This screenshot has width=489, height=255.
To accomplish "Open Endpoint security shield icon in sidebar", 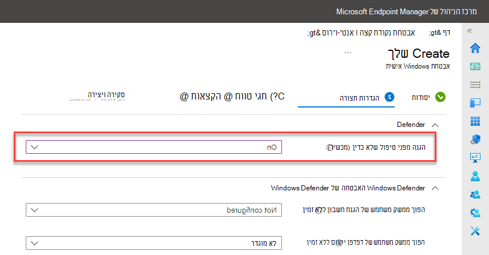I will 475,140.
